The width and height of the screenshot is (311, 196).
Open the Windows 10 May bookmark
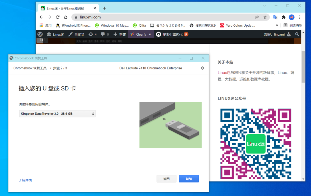coord(112,25)
